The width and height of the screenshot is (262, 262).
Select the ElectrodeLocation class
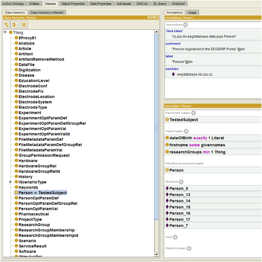[36, 97]
